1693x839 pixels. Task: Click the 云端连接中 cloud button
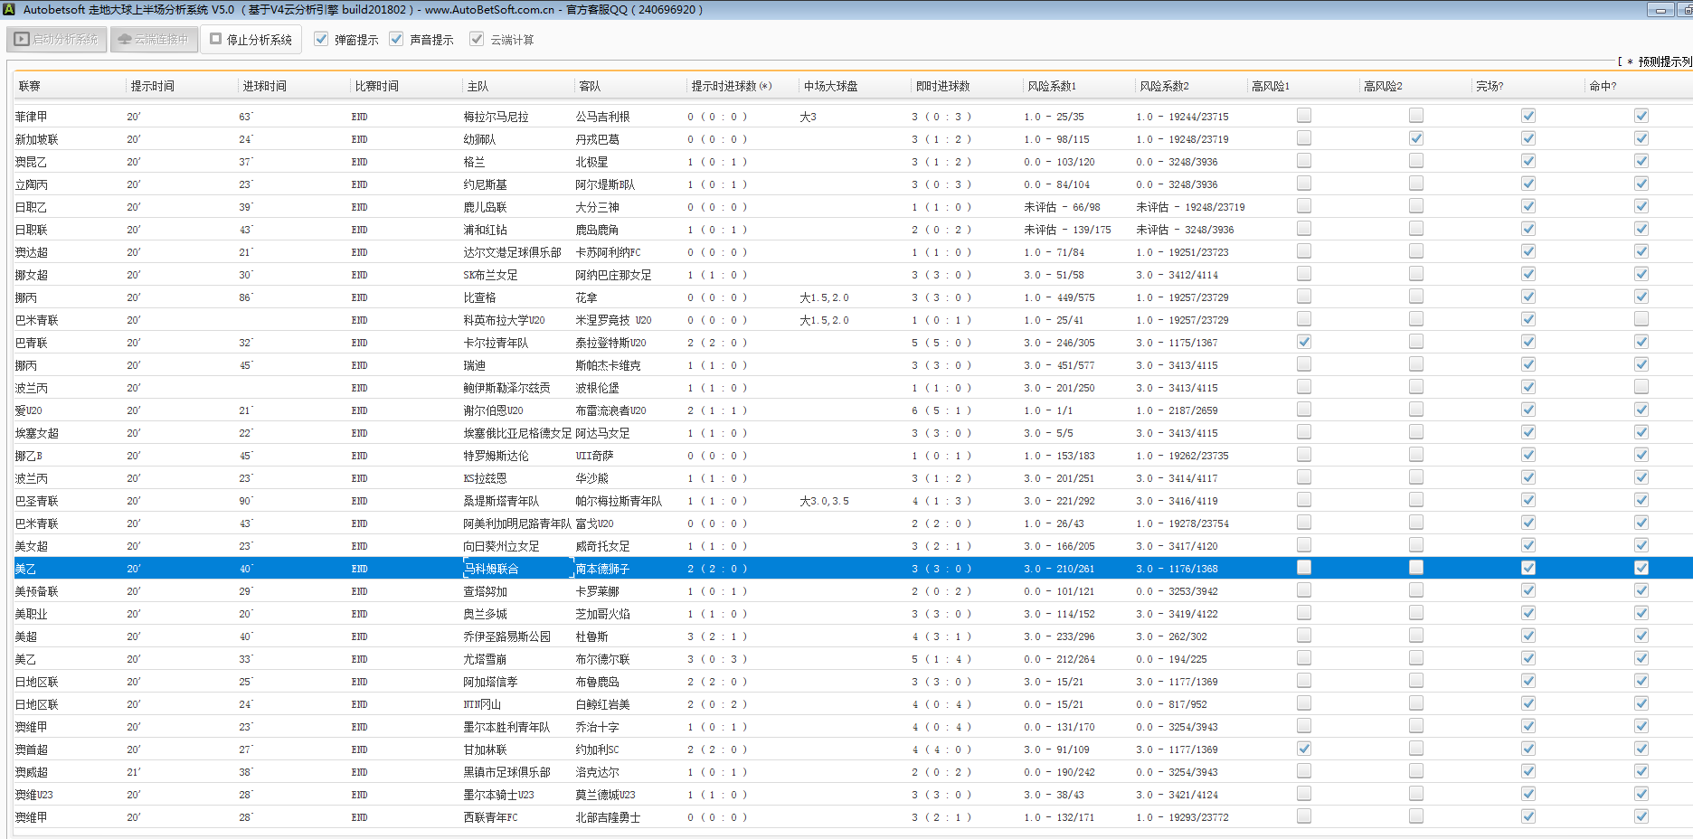pos(154,40)
